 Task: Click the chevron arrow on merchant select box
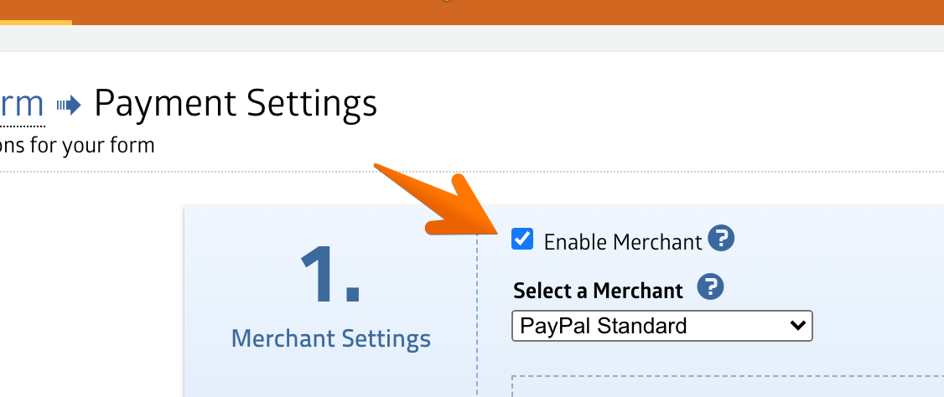[x=798, y=326]
